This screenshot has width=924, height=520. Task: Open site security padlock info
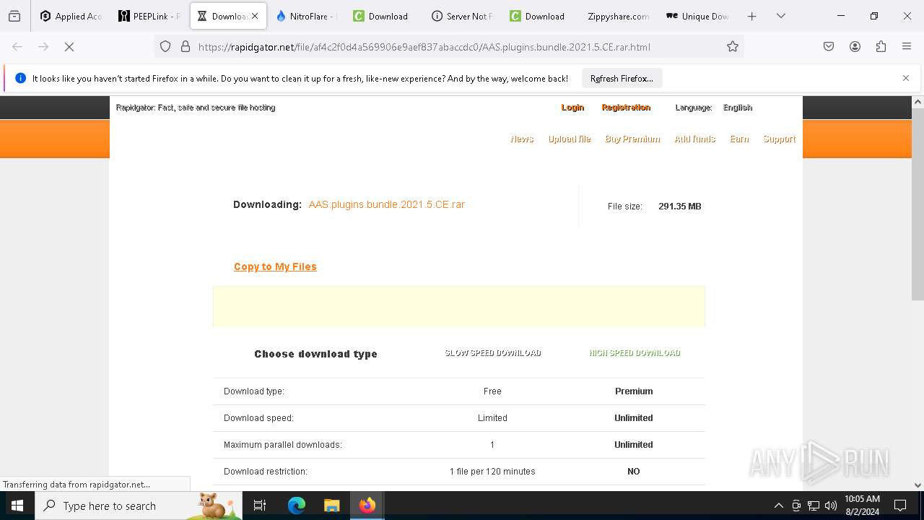coord(185,46)
